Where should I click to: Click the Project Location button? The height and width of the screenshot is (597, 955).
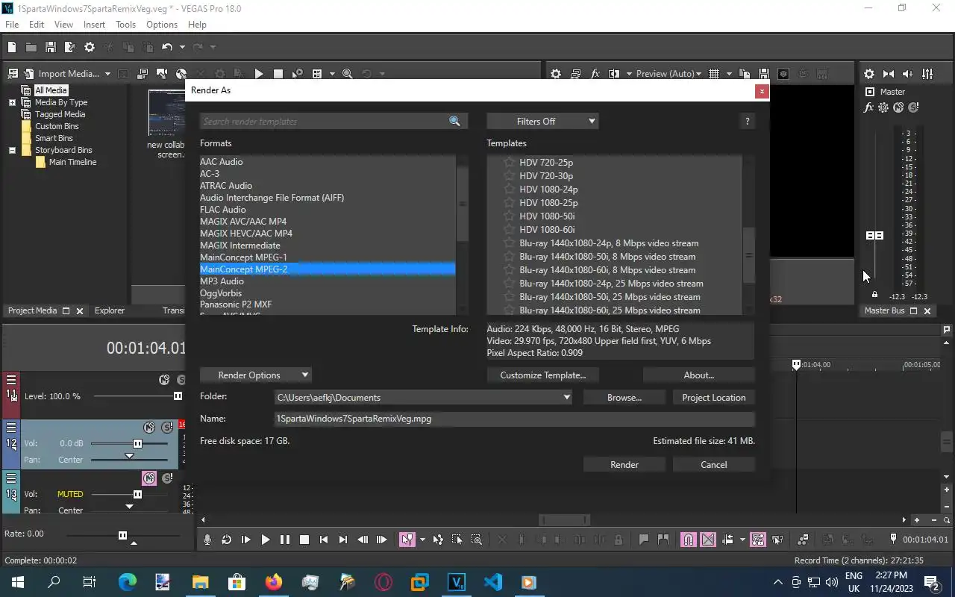tap(714, 397)
